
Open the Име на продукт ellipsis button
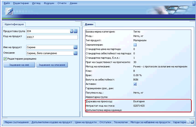(x=75, y=47)
